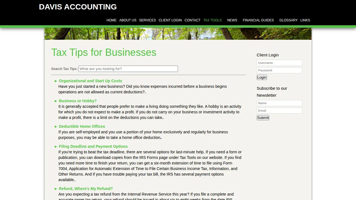
Task: Open the SERVICES menu
Action: pyautogui.click(x=147, y=20)
